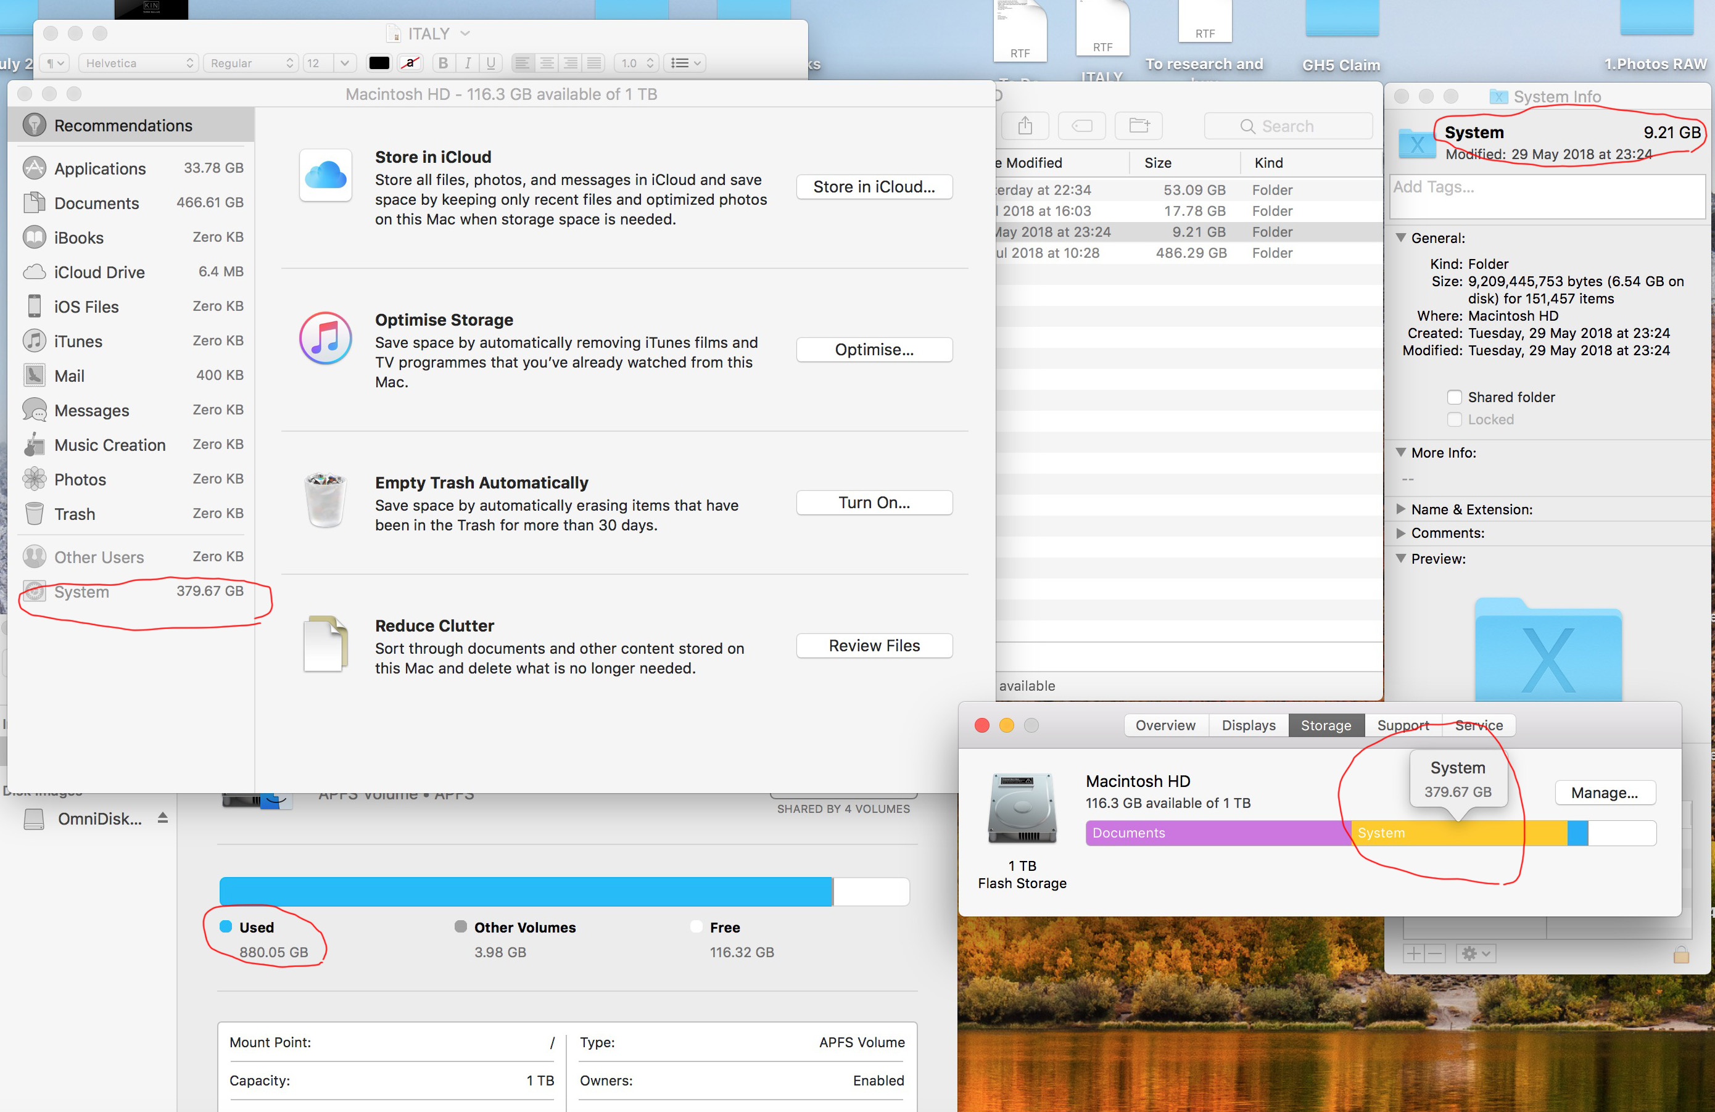This screenshot has height=1112, width=1715.
Task: Select Applications in storage sidebar
Action: (133, 168)
